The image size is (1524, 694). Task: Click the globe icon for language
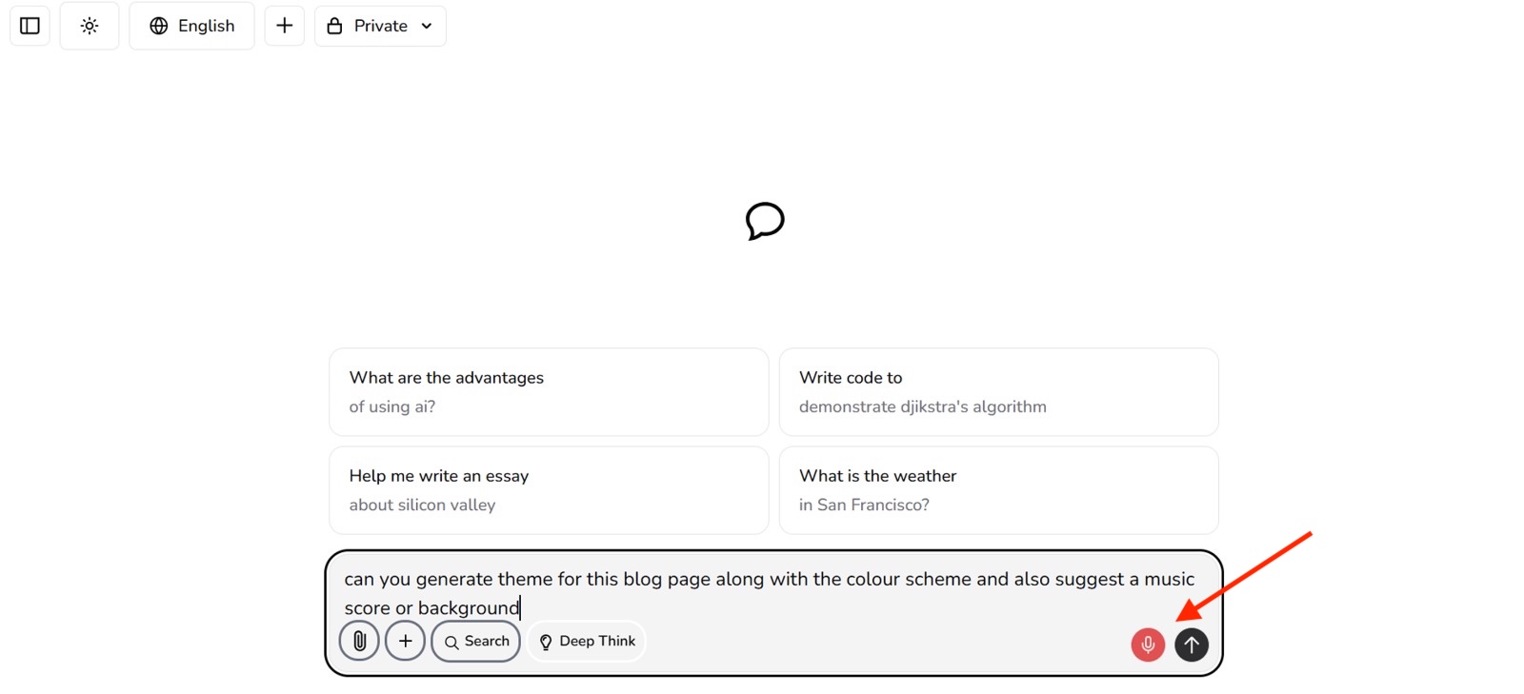coord(159,26)
